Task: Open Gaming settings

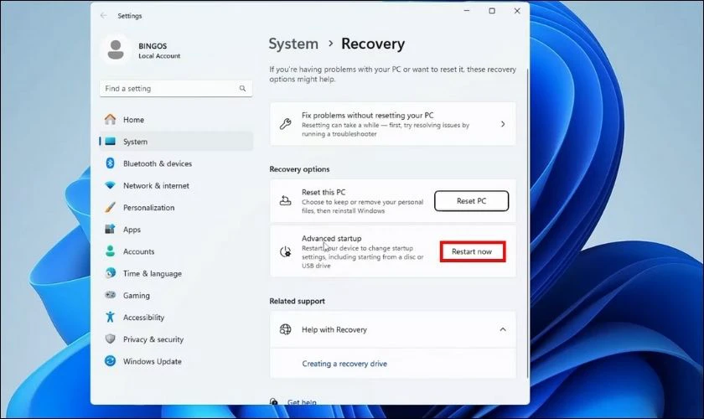Action: 176,296
